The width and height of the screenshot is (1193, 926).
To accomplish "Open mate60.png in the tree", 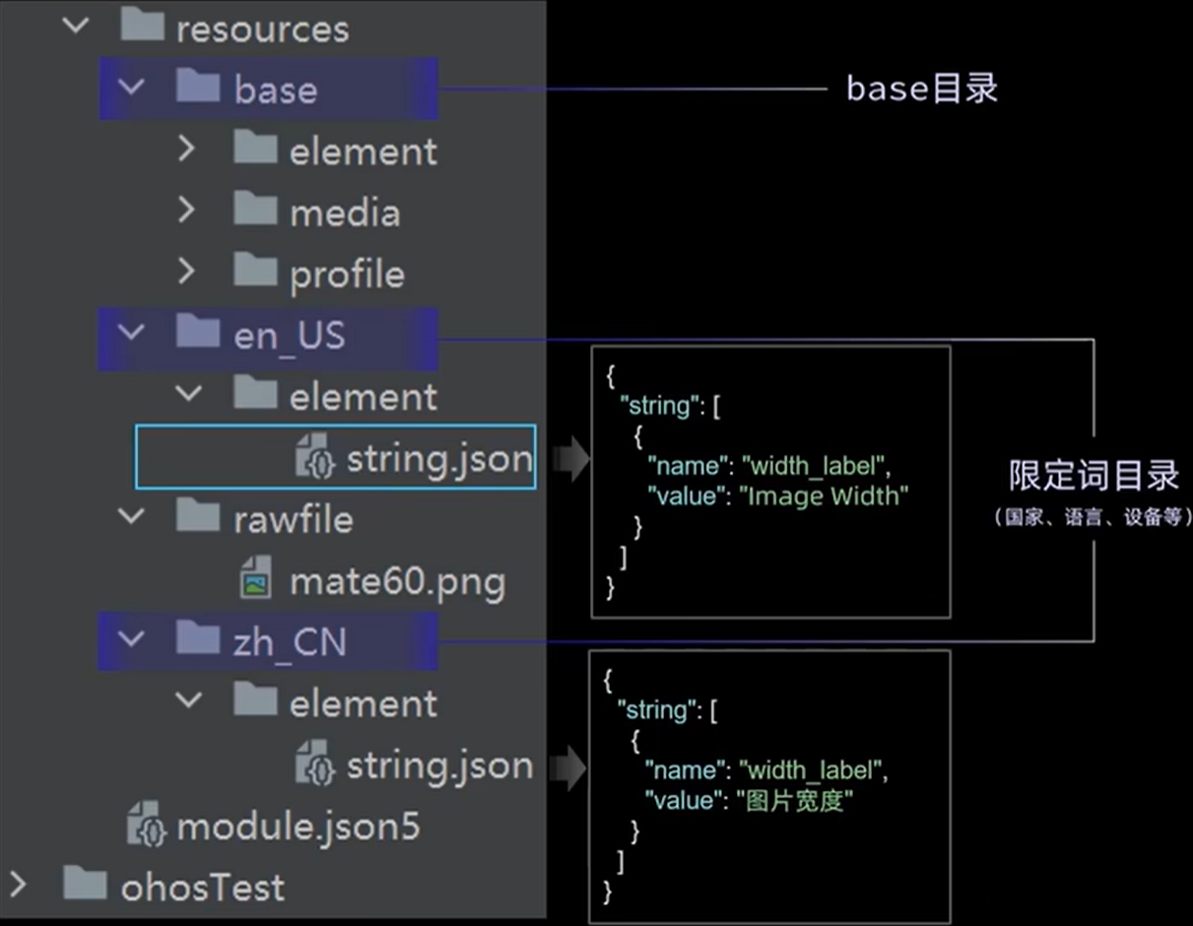I will (397, 583).
